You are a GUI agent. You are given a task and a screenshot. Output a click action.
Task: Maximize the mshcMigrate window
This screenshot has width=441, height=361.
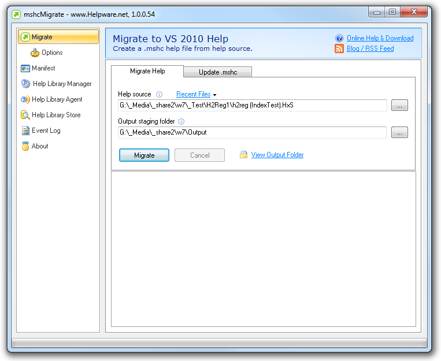point(392,12)
